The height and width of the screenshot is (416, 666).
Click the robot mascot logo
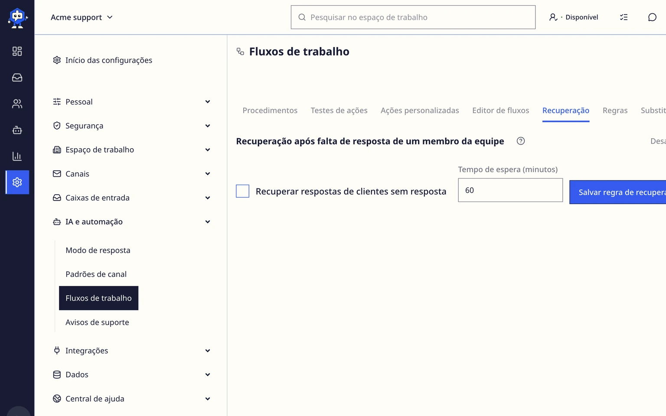coord(17,18)
